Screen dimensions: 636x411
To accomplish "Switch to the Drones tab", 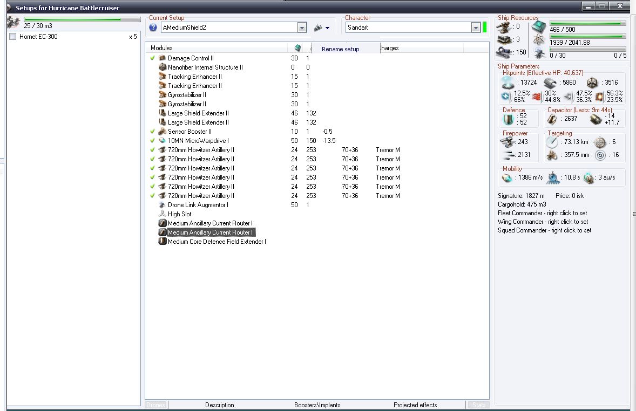I will pos(155,405).
